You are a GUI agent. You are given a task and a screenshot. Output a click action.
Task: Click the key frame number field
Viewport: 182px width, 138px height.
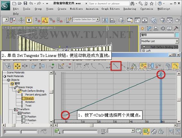click(12, 132)
